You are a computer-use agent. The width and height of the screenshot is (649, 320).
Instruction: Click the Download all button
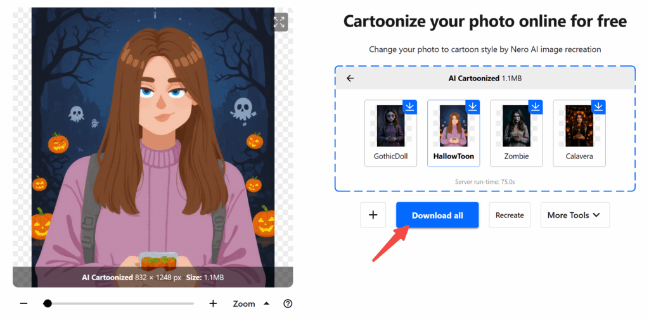[437, 215]
